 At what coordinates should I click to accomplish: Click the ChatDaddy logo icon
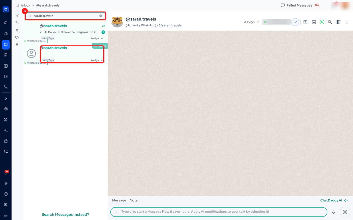tap(6, 9)
